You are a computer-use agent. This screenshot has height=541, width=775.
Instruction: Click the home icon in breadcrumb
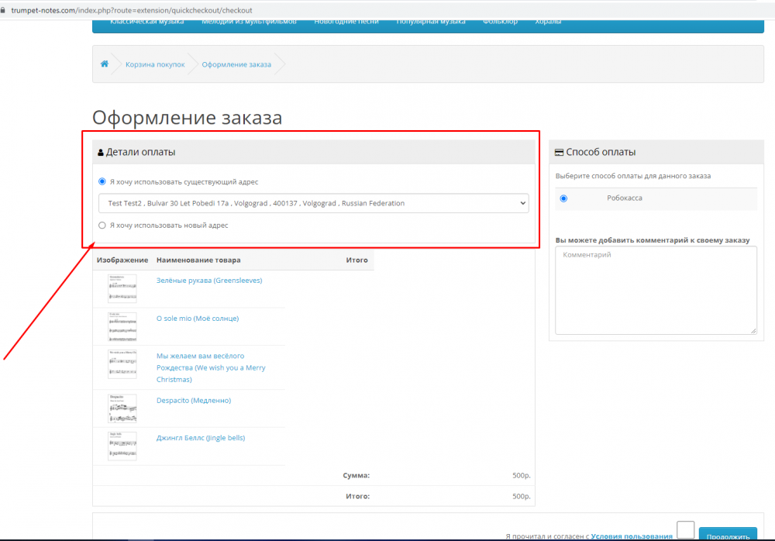(105, 64)
